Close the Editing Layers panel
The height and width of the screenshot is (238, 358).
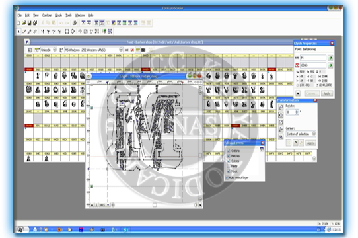tap(262, 143)
